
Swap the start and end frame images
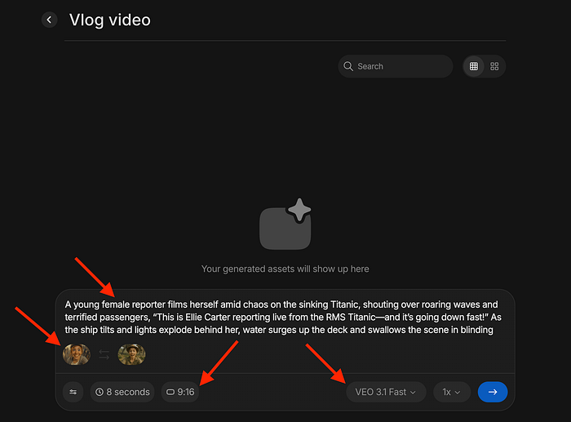(104, 354)
